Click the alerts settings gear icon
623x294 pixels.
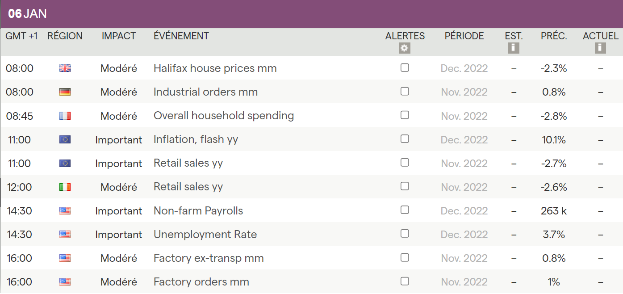[x=405, y=48]
